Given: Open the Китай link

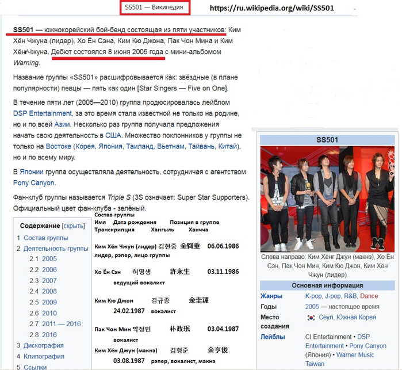Looking at the screenshot, I should click(227, 147).
